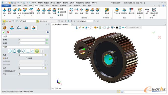
Task: Click the 实体1 entity input field
Action: click(x=32, y=40)
